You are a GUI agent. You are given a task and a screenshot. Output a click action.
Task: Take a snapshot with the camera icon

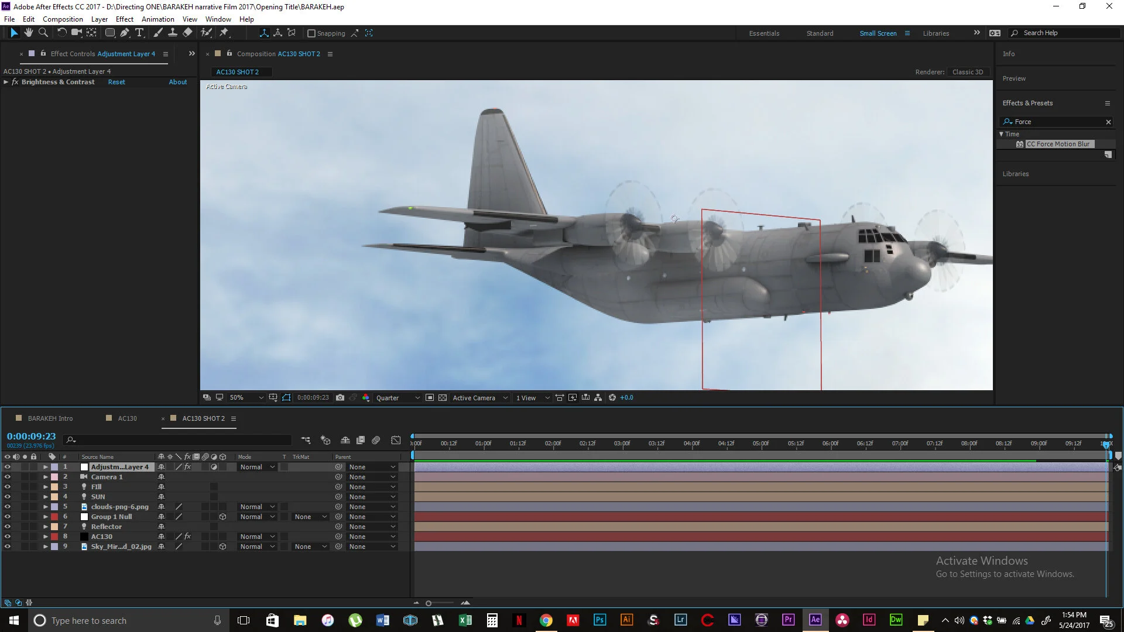(340, 397)
